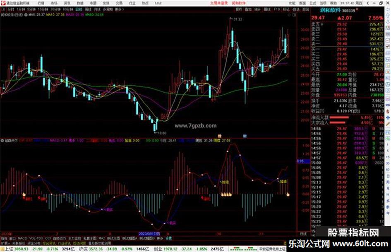Click the settings circle icon beside MA5
391x252 pixels.
[26, 15]
